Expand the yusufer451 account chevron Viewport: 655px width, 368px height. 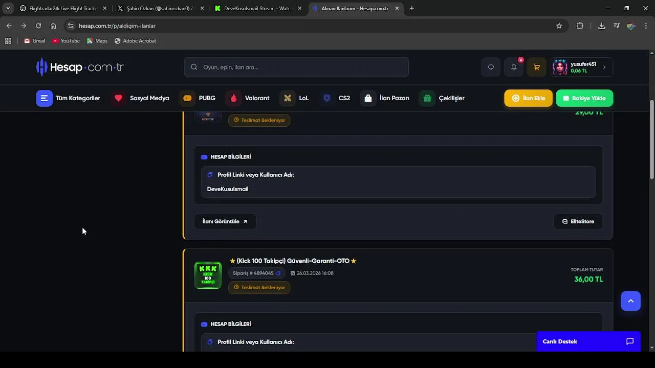pyautogui.click(x=604, y=67)
